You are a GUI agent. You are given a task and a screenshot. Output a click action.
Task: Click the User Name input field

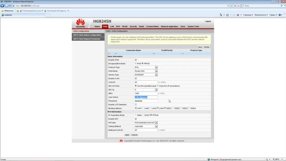(x=146, y=97)
